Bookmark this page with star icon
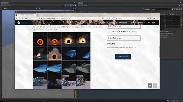 (112, 18)
